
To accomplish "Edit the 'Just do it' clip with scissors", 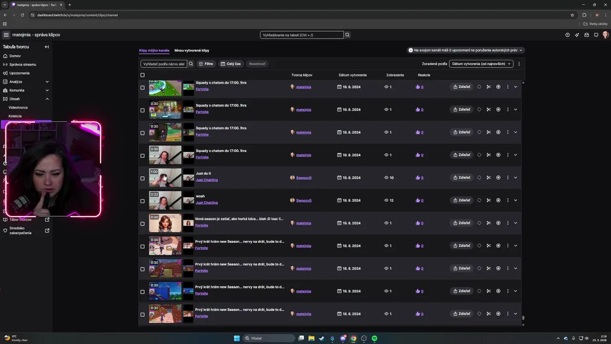I will [x=489, y=178].
